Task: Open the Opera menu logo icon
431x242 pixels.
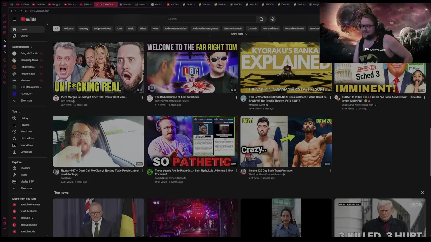Action: (x=5, y=4)
